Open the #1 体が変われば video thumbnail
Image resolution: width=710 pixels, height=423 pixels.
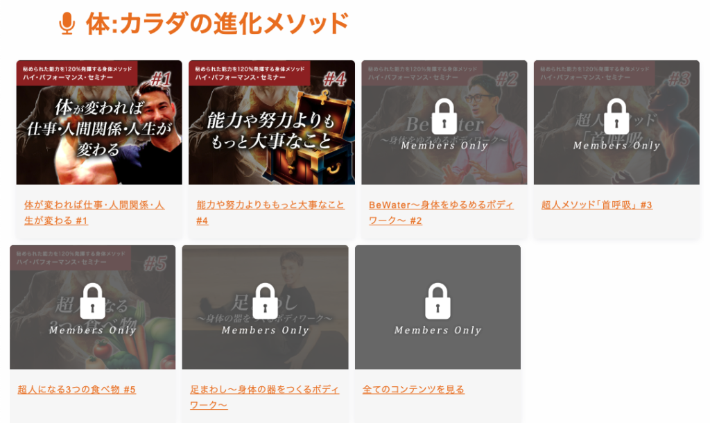click(99, 122)
